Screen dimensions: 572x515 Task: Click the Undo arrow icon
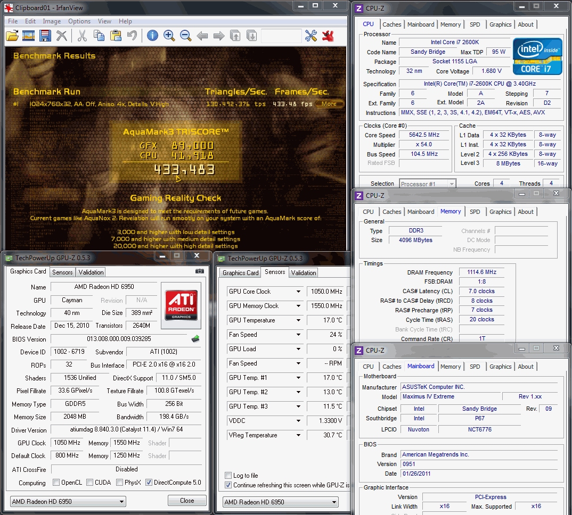point(132,36)
